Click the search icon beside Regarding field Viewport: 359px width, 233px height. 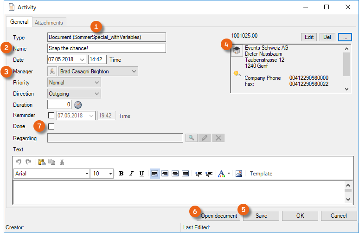pyautogui.click(x=191, y=138)
